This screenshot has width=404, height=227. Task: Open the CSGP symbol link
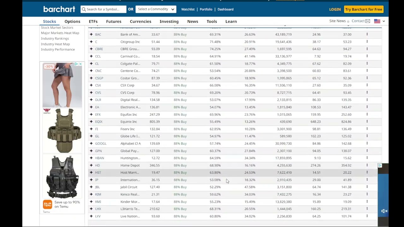tap(99, 78)
